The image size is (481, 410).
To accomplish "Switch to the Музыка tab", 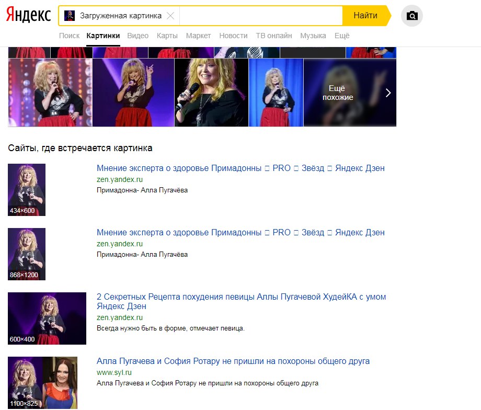I will coord(313,36).
